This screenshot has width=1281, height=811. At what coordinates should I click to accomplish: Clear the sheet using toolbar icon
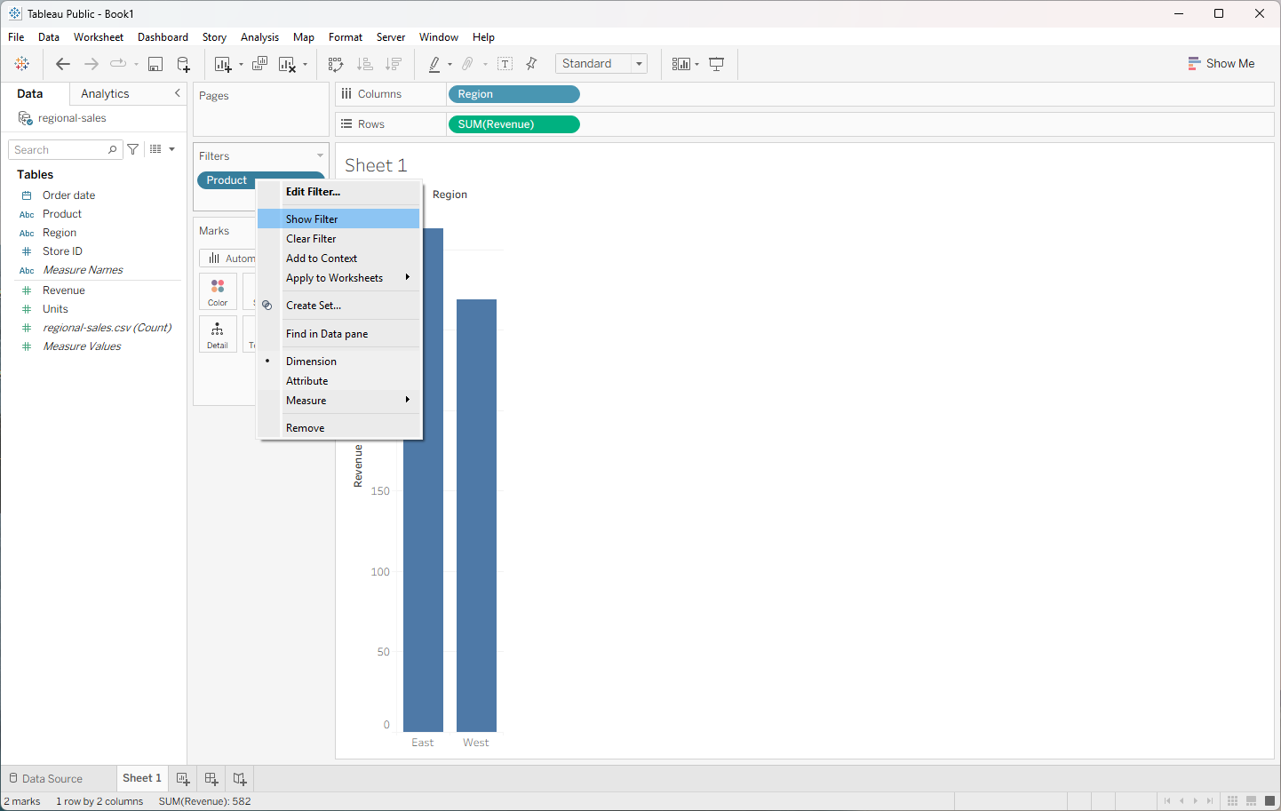(287, 64)
